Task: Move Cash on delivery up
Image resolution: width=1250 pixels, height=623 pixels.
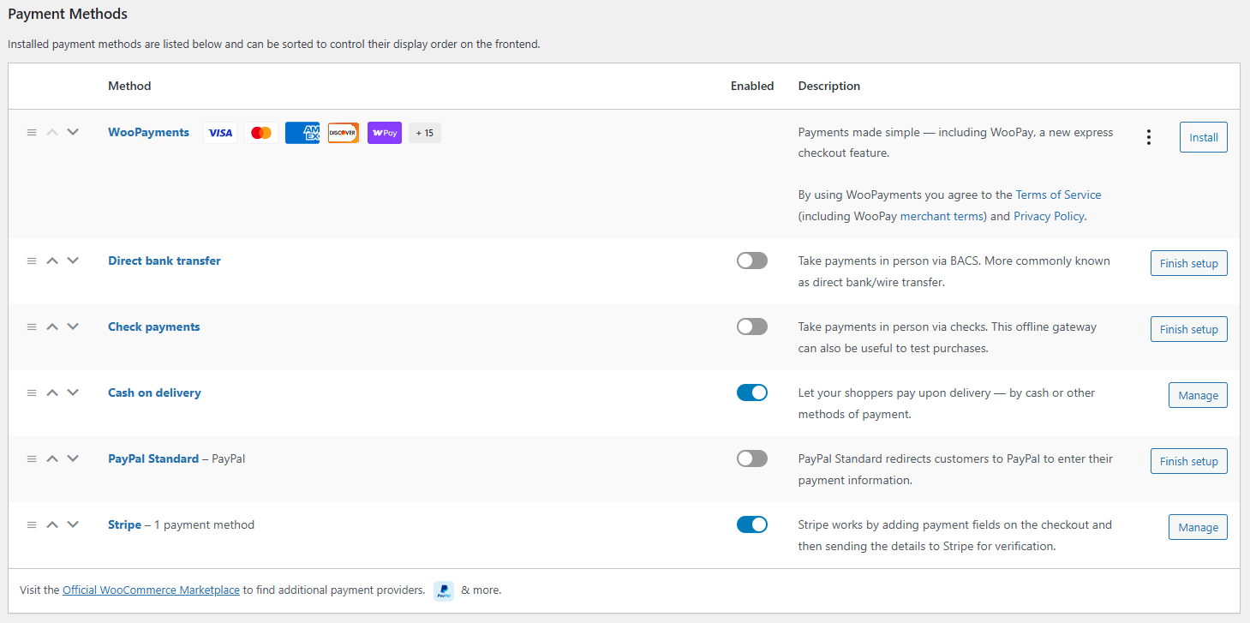Action: tap(52, 392)
